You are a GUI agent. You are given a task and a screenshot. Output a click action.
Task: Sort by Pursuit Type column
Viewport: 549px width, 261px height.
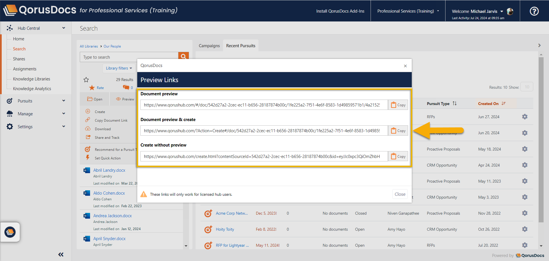tap(441, 104)
